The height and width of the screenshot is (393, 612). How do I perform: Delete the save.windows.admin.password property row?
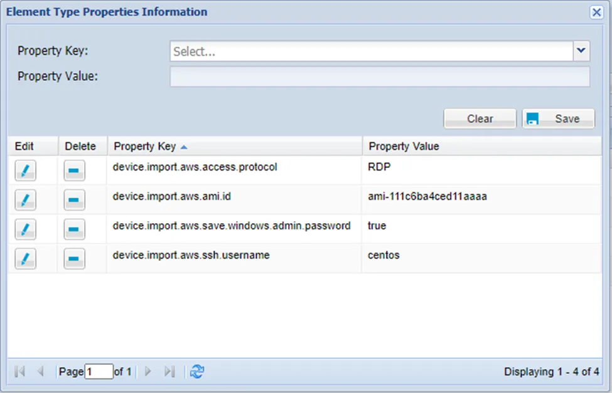pos(74,229)
